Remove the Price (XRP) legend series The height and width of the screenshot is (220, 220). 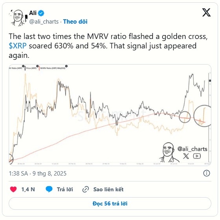pyautogui.click(x=37, y=66)
